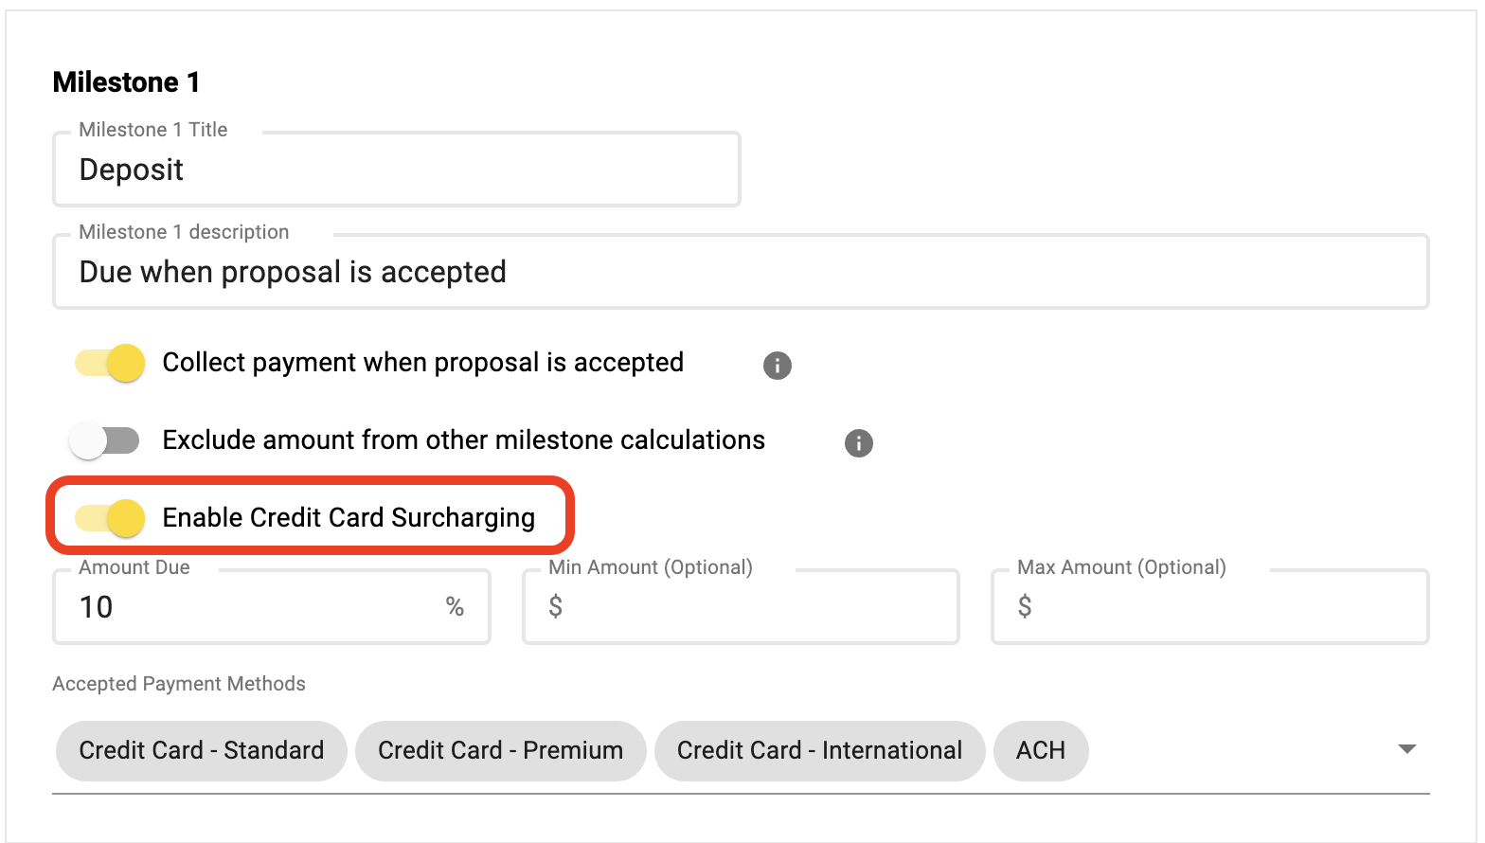Click the Max Amount (Optional) field

1209,607
